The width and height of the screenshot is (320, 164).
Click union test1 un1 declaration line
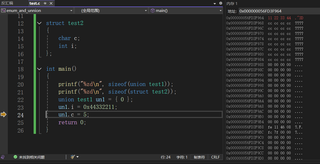(x=96, y=100)
